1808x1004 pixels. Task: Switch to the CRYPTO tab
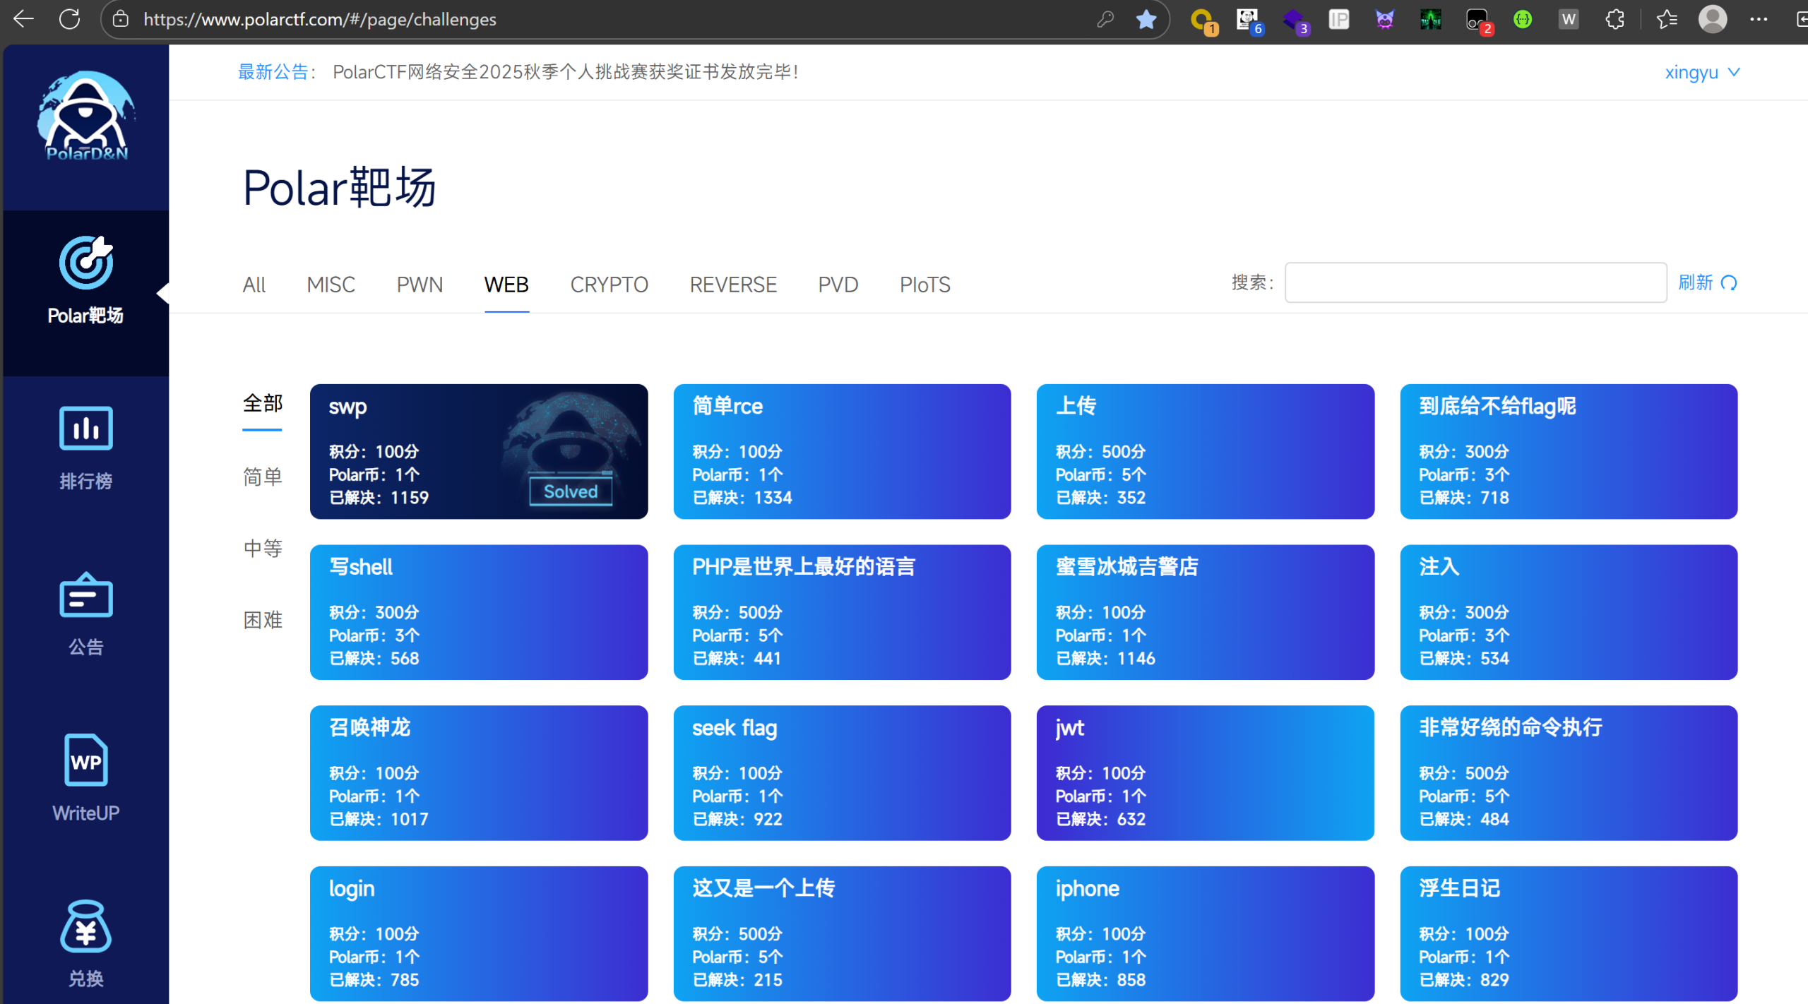pos(609,285)
